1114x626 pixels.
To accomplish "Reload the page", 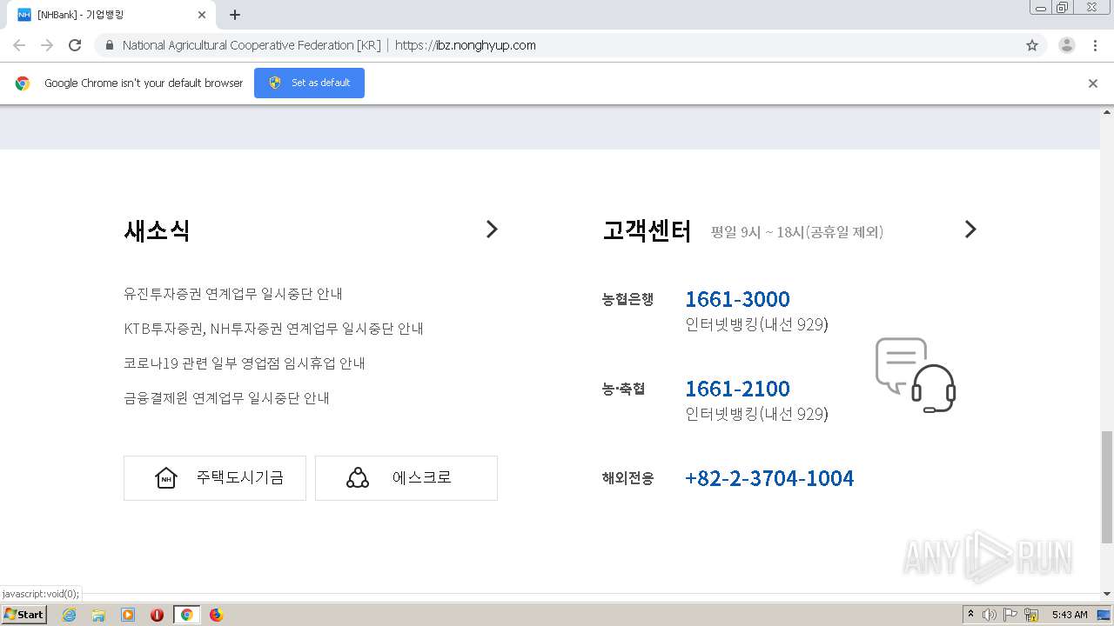I will tap(75, 45).
